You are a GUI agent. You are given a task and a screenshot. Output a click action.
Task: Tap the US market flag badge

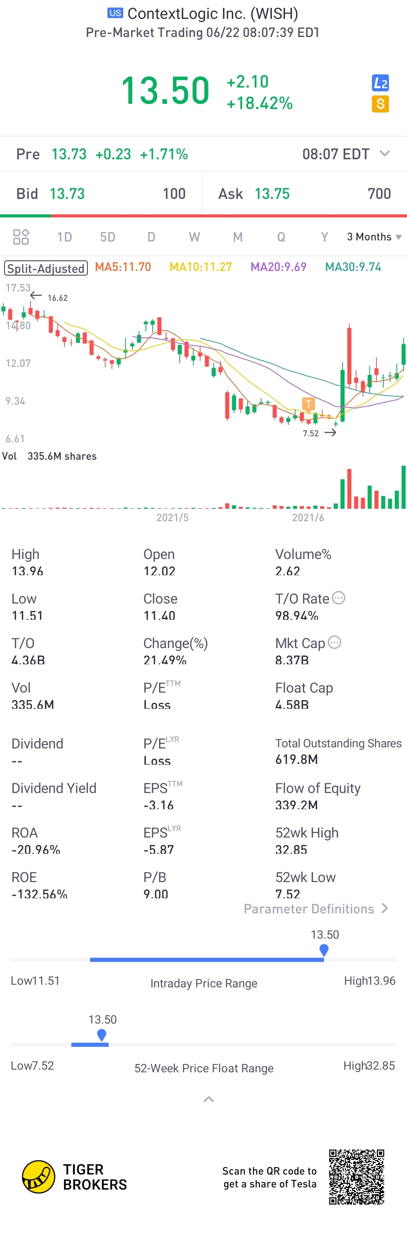tap(115, 13)
